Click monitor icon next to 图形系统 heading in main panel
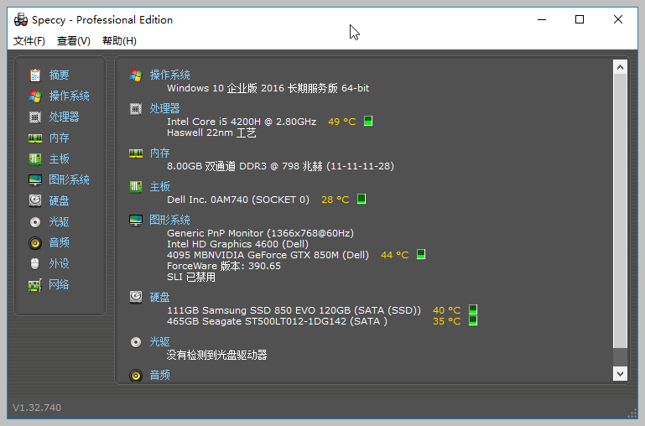645x426 pixels. 136,220
